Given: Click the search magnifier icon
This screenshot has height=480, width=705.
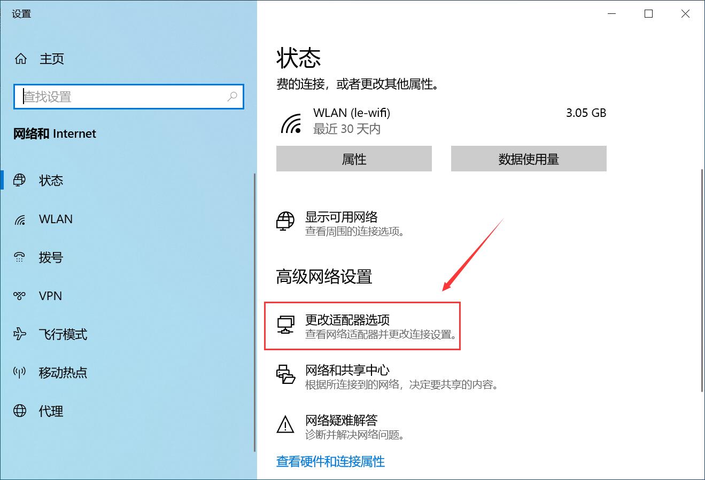Looking at the screenshot, I should tap(233, 97).
